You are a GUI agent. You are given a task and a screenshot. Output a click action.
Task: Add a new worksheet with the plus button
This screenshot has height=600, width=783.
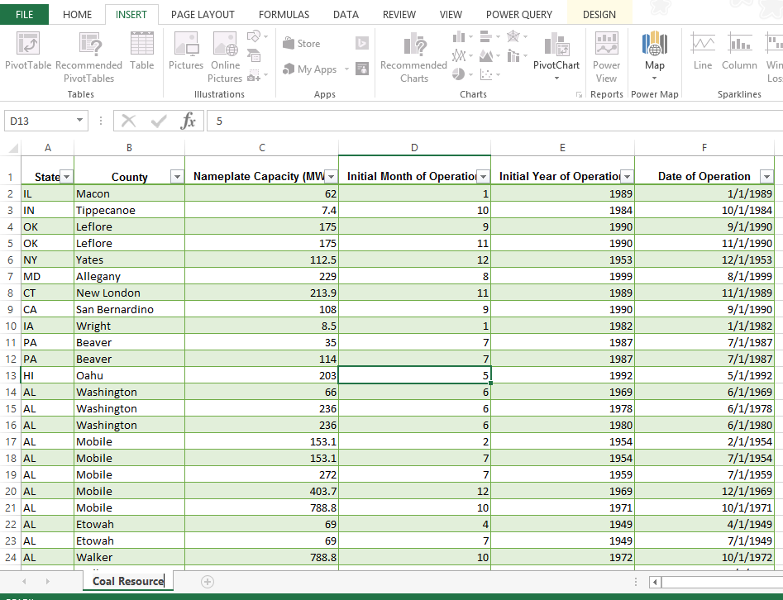[x=207, y=582]
